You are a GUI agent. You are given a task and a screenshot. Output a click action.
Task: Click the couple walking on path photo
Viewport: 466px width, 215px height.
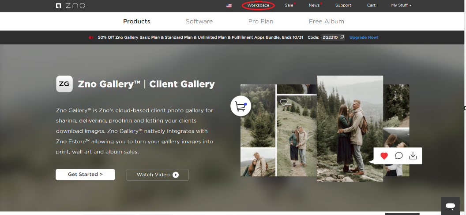pos(297,135)
